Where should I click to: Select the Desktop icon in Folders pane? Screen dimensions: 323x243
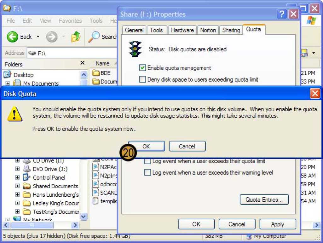click(8, 75)
